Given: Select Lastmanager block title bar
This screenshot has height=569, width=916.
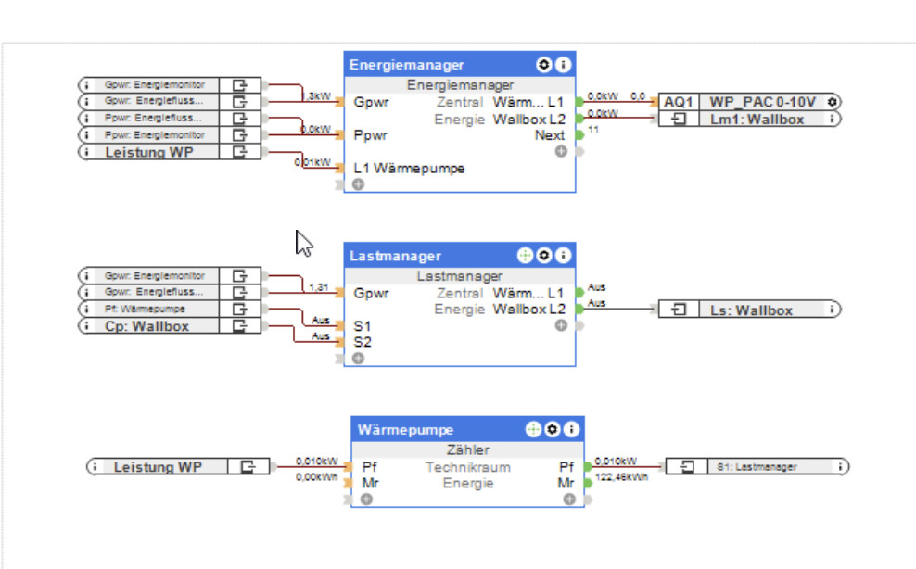Looking at the screenshot, I should pyautogui.click(x=460, y=255).
